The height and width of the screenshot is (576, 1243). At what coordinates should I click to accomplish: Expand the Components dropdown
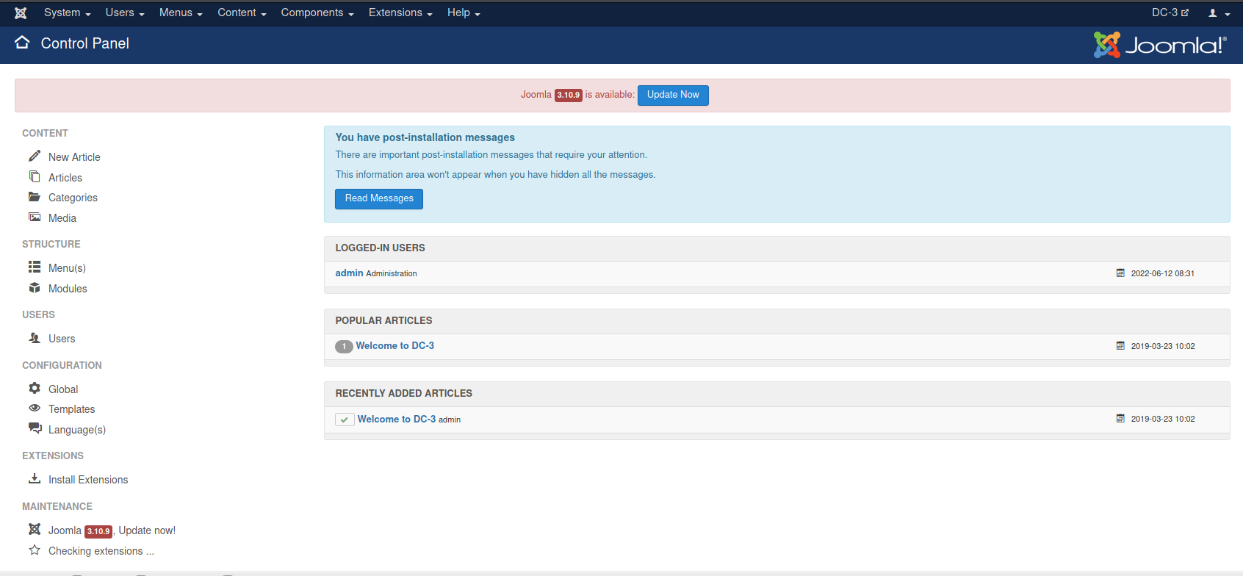coord(317,12)
